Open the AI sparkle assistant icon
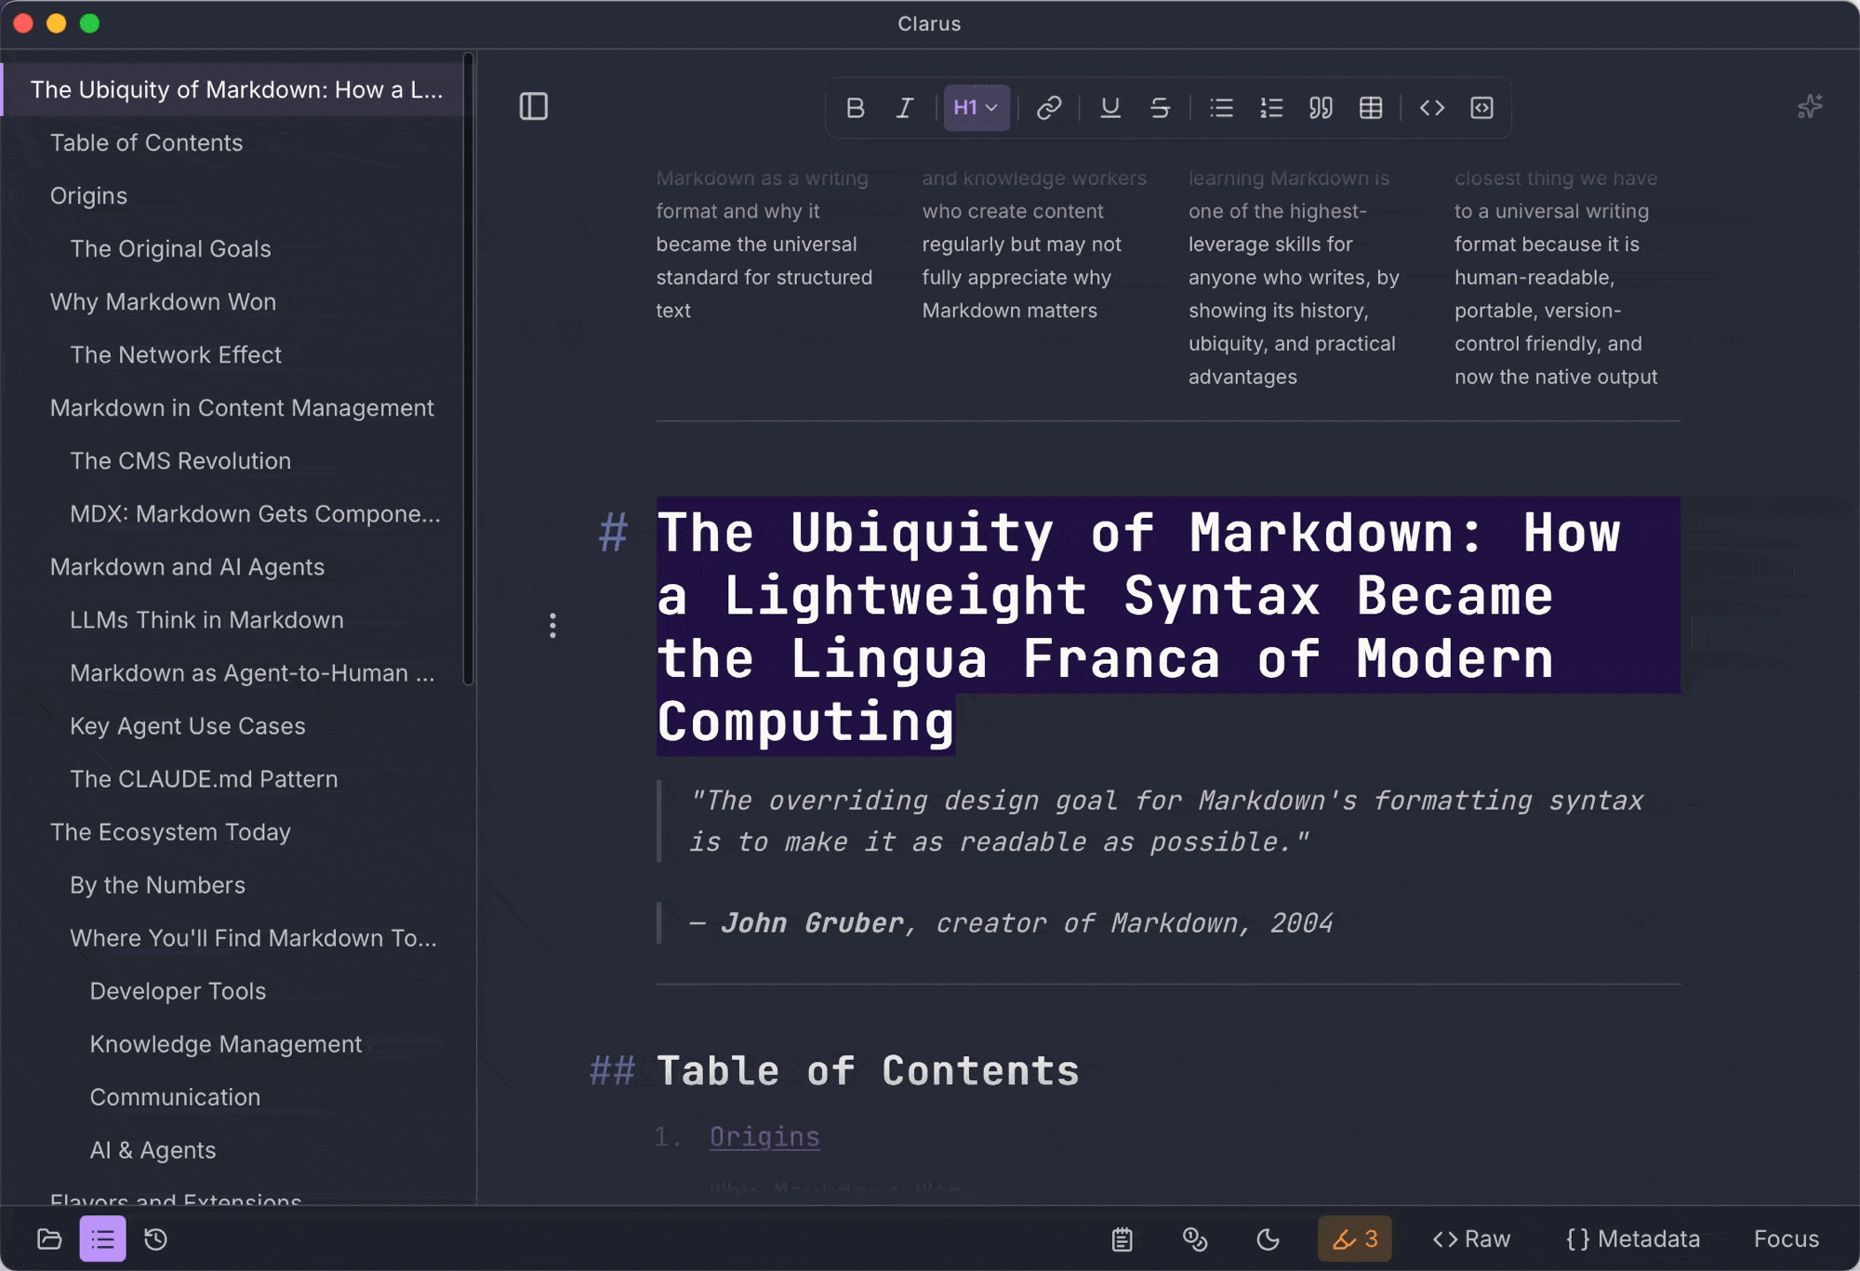The width and height of the screenshot is (1860, 1271). click(x=1809, y=107)
